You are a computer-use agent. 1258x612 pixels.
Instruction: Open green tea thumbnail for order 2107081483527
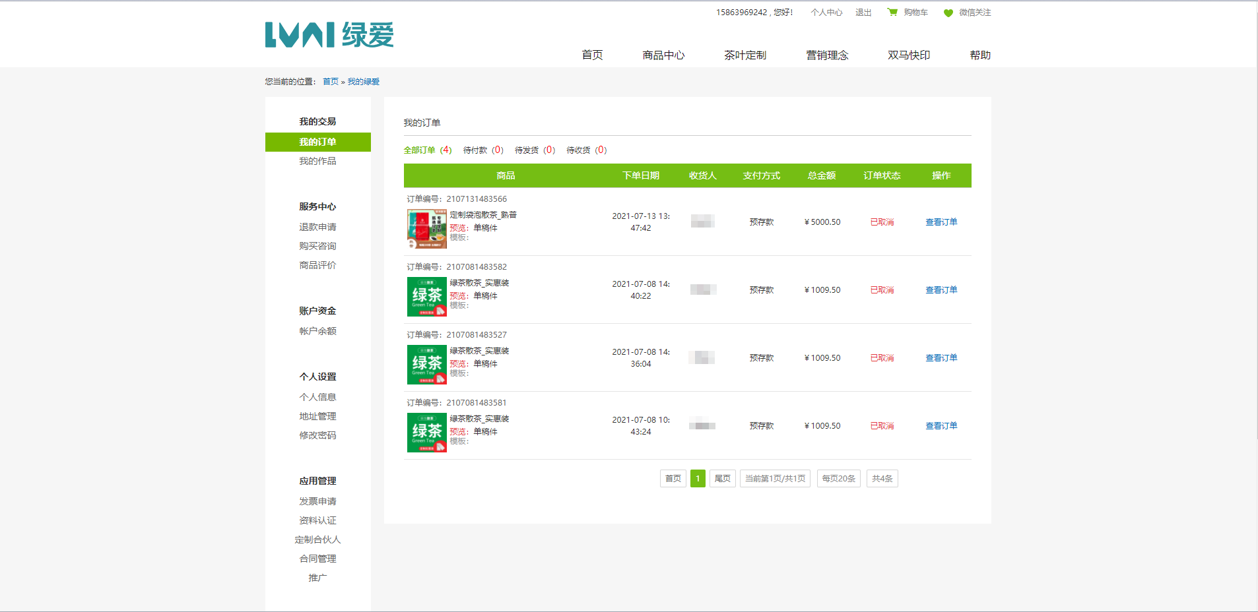click(x=426, y=365)
